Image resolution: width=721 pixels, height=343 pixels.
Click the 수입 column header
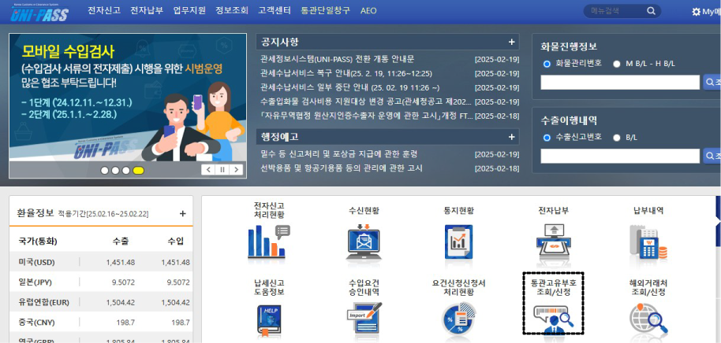tap(176, 242)
